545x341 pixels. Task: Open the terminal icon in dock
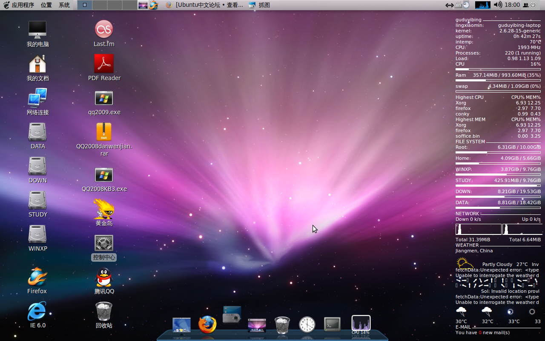click(332, 324)
